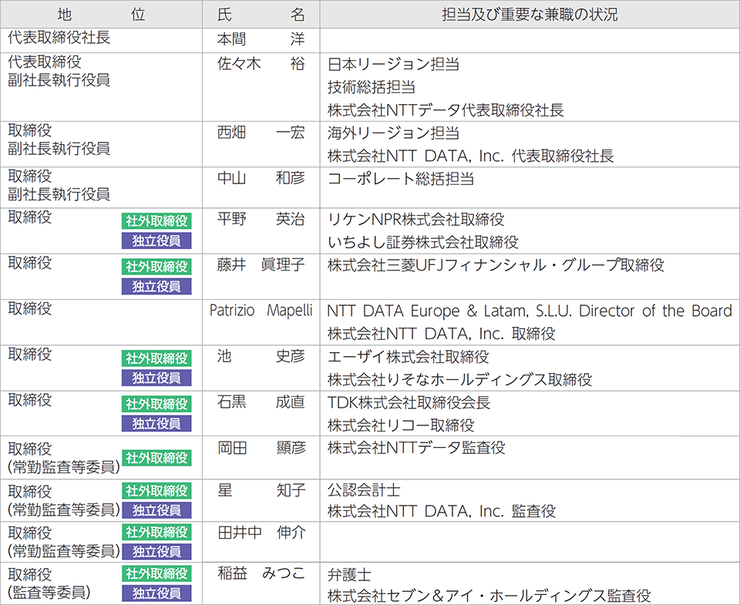Select the name 田井中 伸介
The image size is (740, 605).
[x=261, y=533]
